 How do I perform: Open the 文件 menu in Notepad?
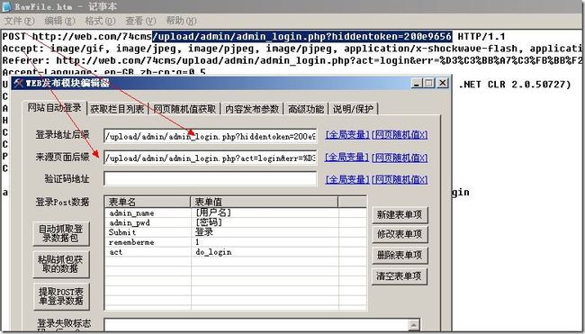pos(20,21)
